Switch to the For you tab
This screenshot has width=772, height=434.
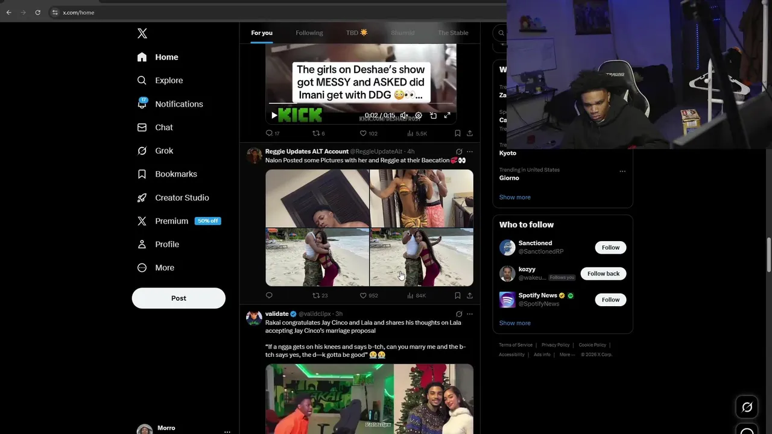(x=262, y=33)
